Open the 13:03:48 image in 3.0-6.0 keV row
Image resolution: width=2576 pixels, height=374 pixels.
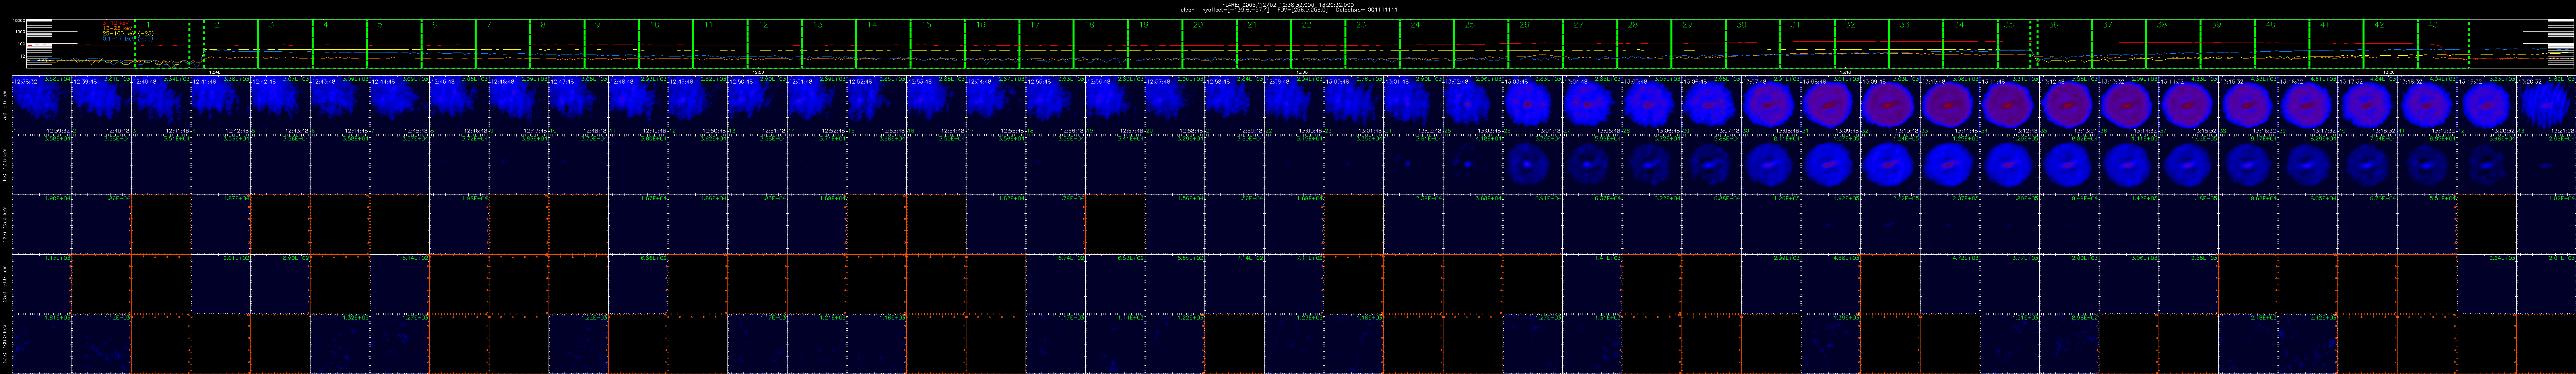coord(1533,105)
